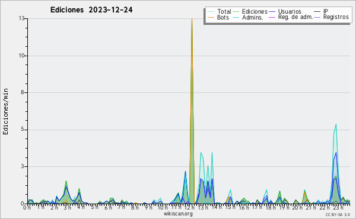Viewport: 356px width, 219px height.
Task: Click the Total legend label
Action: pos(224,11)
